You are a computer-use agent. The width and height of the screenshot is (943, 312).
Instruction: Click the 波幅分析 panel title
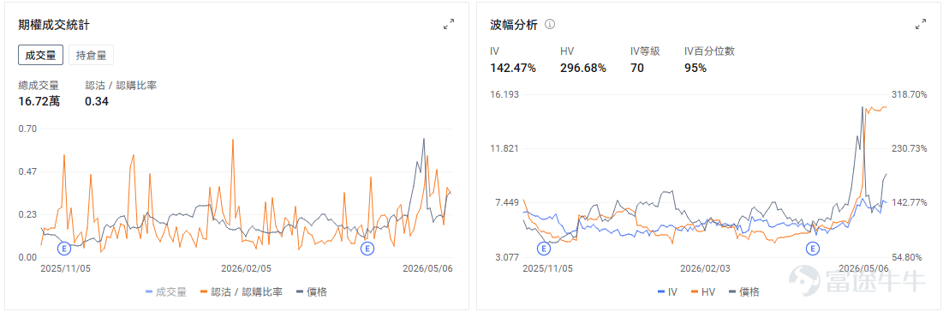pyautogui.click(x=514, y=25)
